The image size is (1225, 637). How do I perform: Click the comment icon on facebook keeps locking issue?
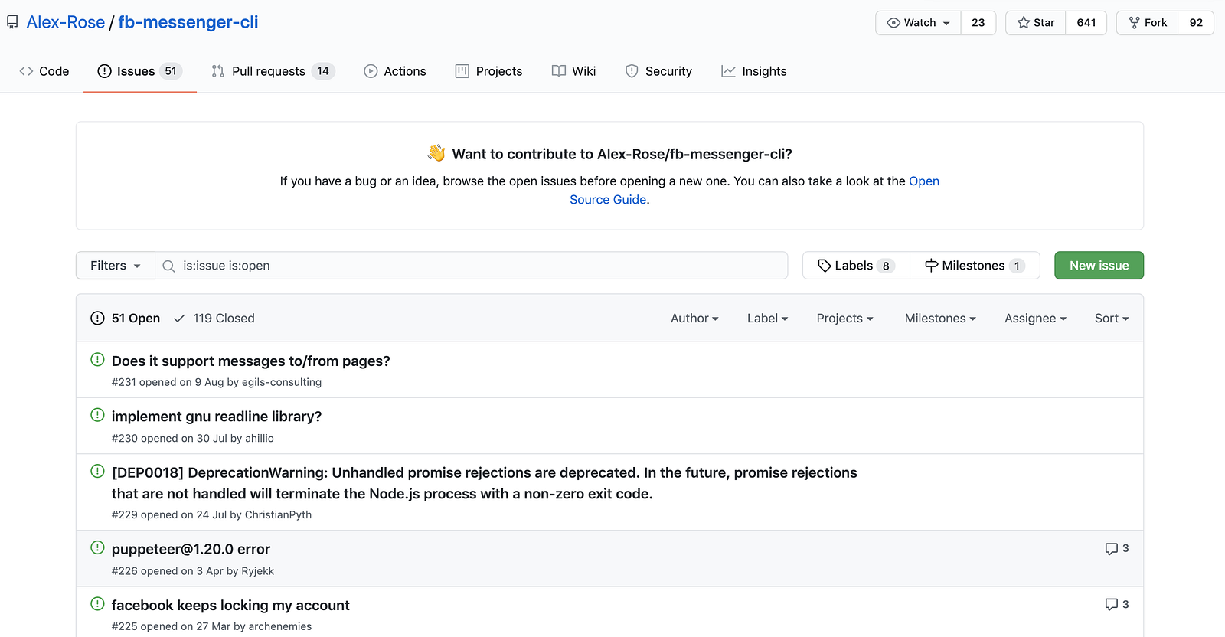(x=1112, y=605)
